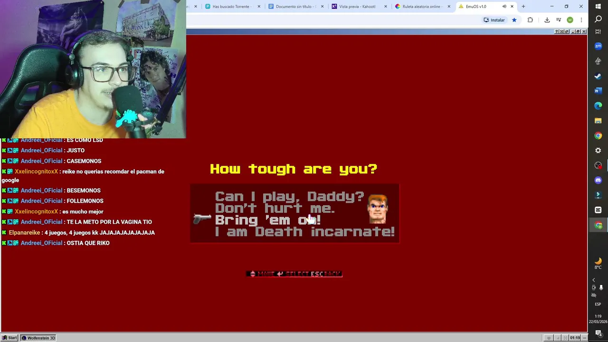Open CapCut icon on taskbar
Image resolution: width=608 pixels, height=342 pixels.
tap(598, 210)
